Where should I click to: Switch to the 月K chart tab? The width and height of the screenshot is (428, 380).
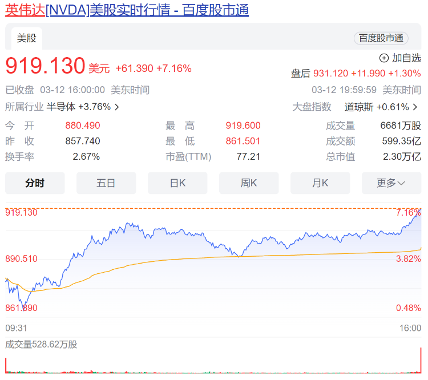tap(320, 183)
